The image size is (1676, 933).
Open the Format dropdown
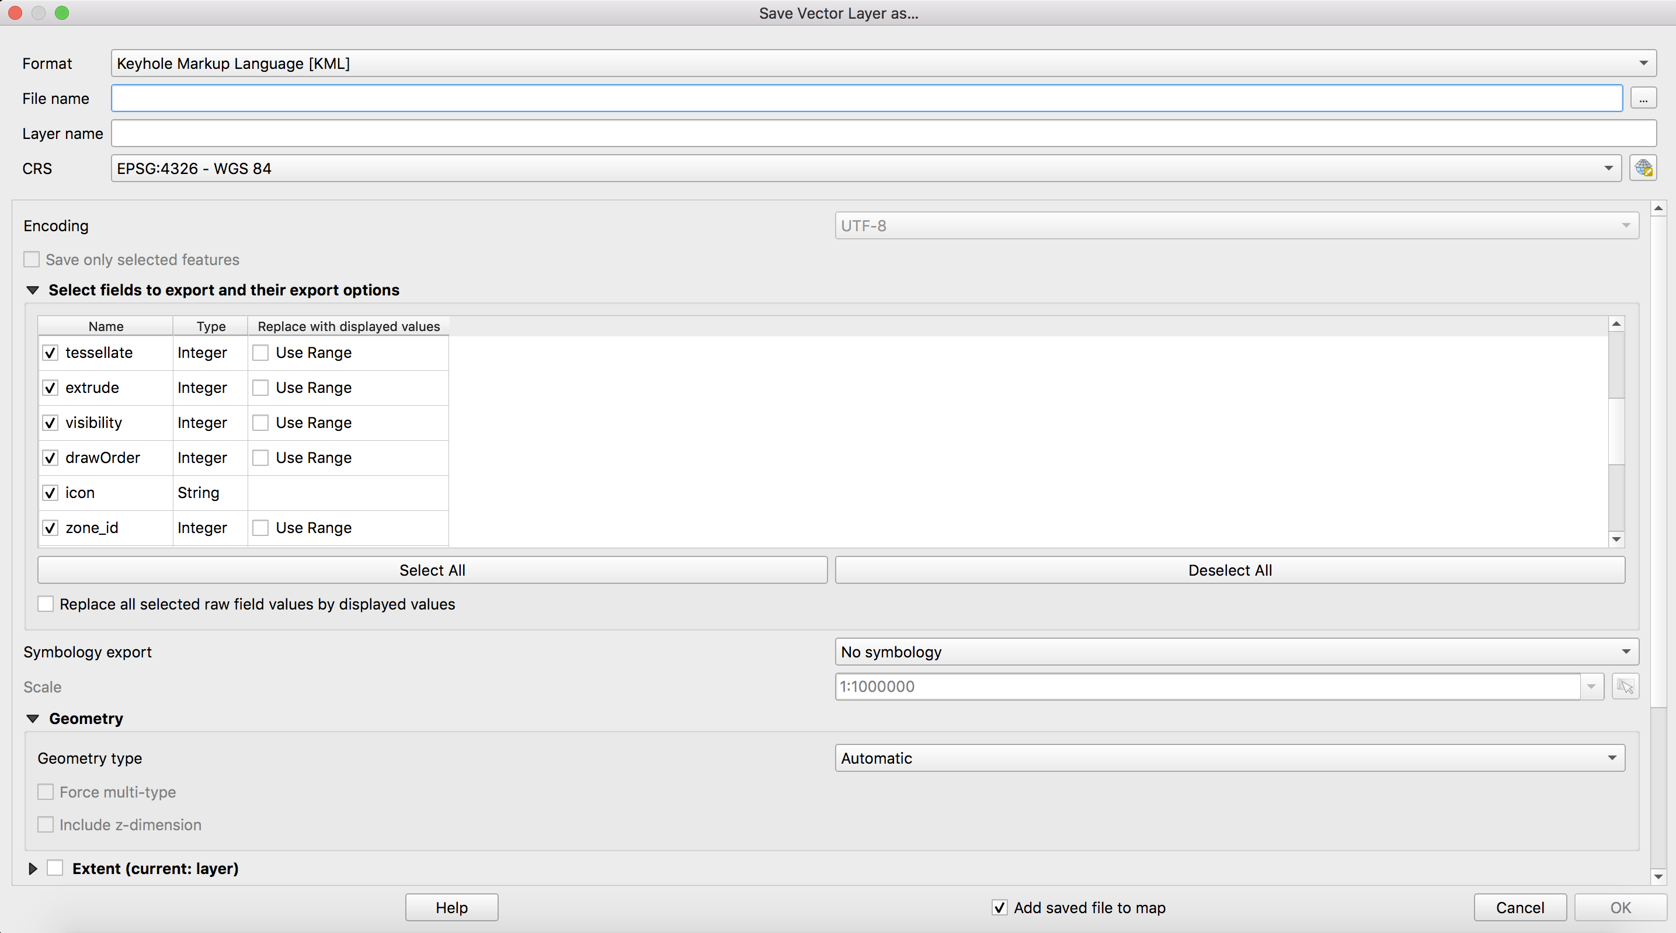click(883, 64)
